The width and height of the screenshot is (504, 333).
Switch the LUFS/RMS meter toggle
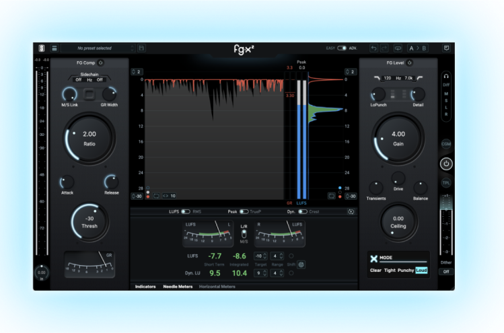pos(185,211)
